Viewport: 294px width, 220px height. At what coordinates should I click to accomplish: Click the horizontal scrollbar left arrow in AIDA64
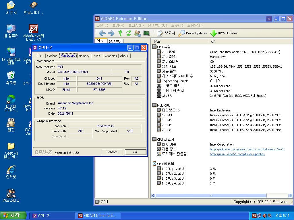[153, 195]
